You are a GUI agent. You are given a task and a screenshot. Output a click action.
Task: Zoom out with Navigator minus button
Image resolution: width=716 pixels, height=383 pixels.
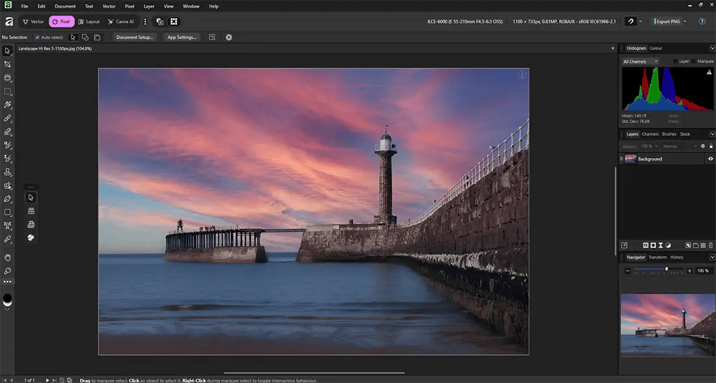(x=627, y=271)
